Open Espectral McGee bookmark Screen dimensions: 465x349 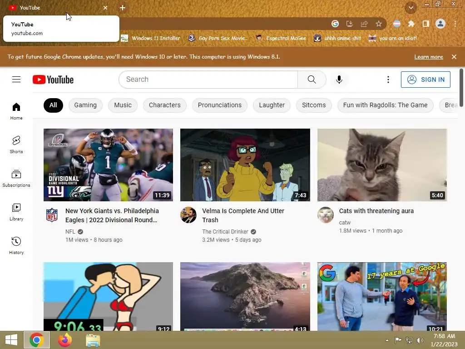(281, 38)
